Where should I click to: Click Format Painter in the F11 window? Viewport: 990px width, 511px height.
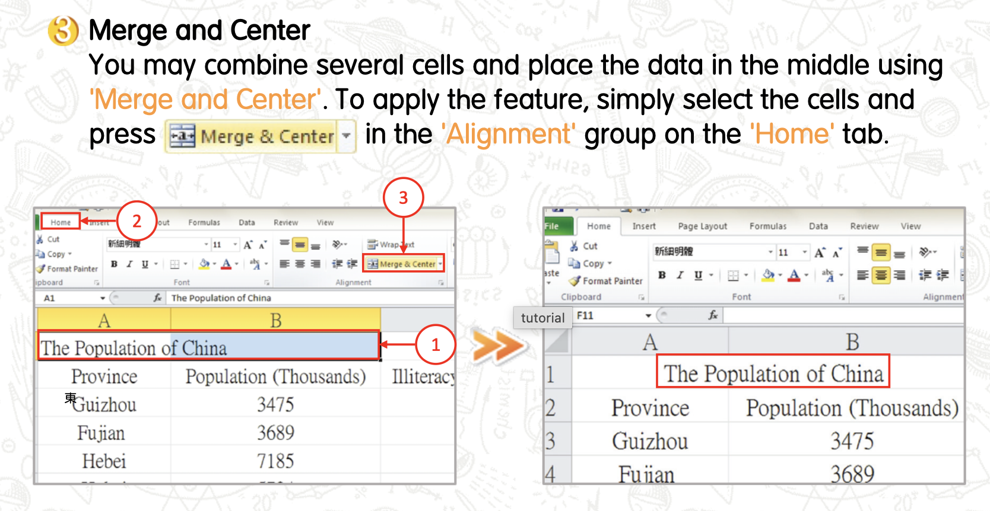click(x=606, y=281)
